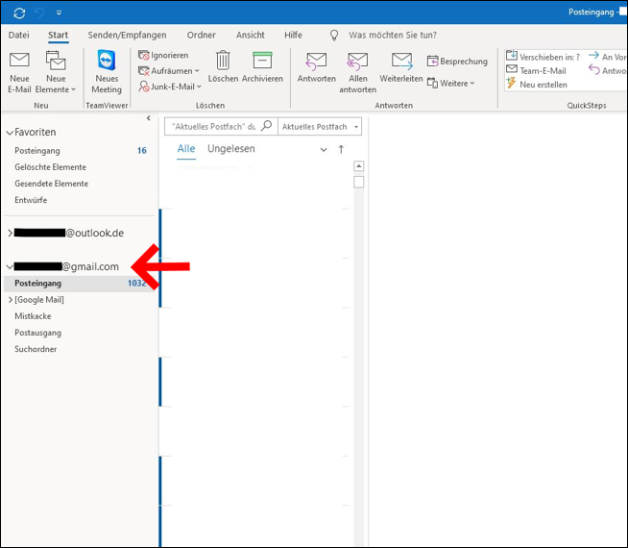This screenshot has width=628, height=548.
Task: Click the Ignorieren button
Action: (163, 56)
